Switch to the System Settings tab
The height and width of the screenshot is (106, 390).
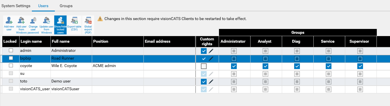pos(16,6)
